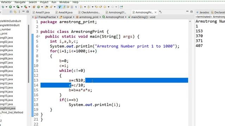Toggle Word Wrap button
Image resolution: width=225 pixels, height=126 pixels.
tap(68, 7)
